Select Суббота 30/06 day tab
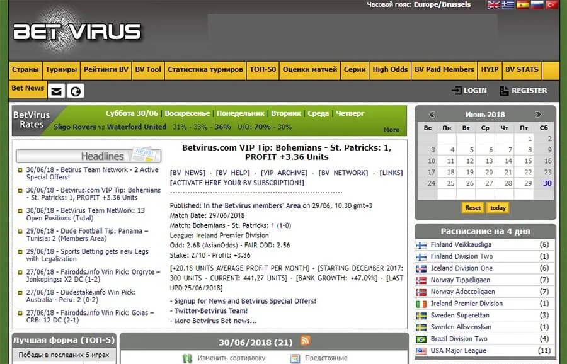 (132, 113)
